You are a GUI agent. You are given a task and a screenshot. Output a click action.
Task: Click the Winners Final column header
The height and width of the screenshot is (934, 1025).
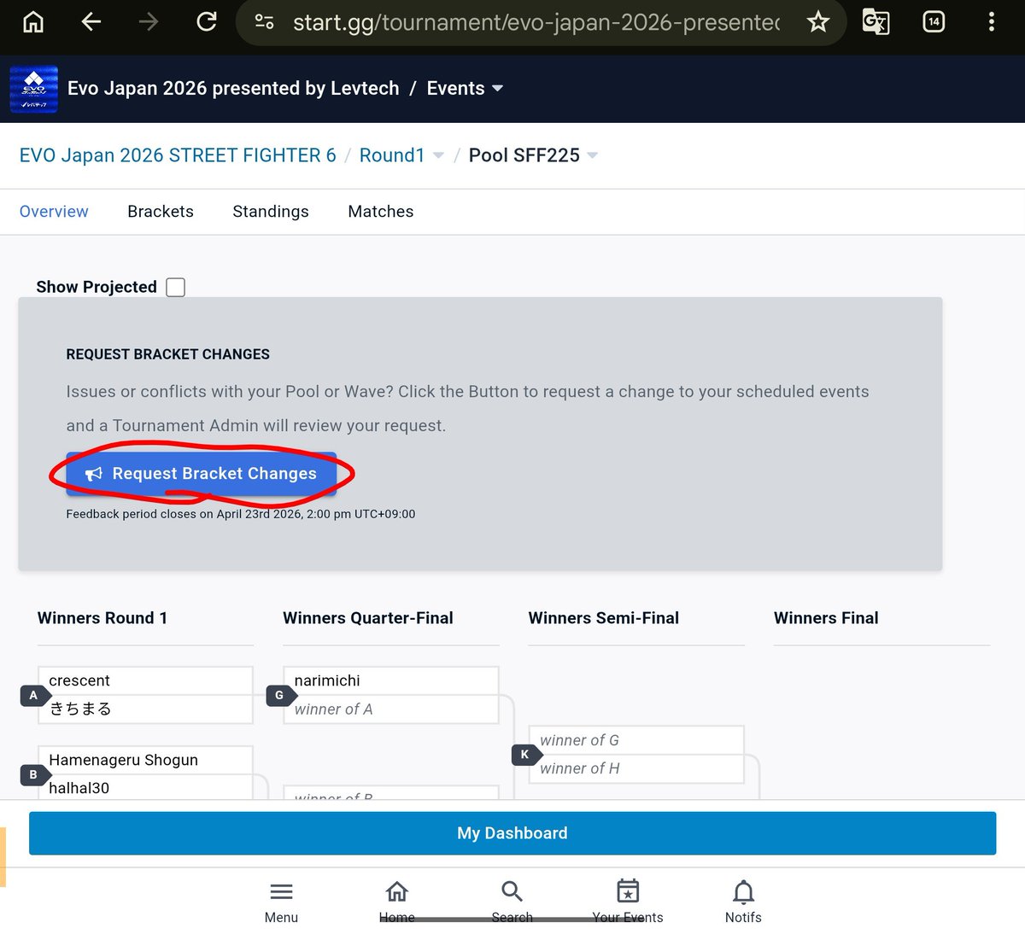(x=826, y=618)
